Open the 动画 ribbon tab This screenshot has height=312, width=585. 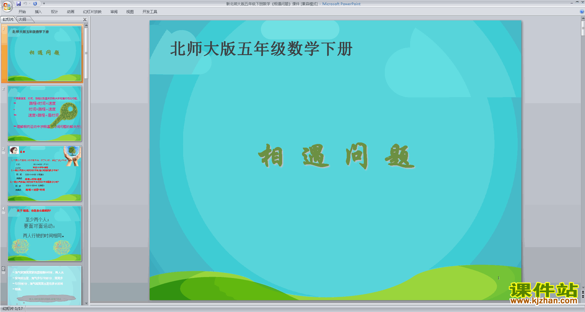70,12
